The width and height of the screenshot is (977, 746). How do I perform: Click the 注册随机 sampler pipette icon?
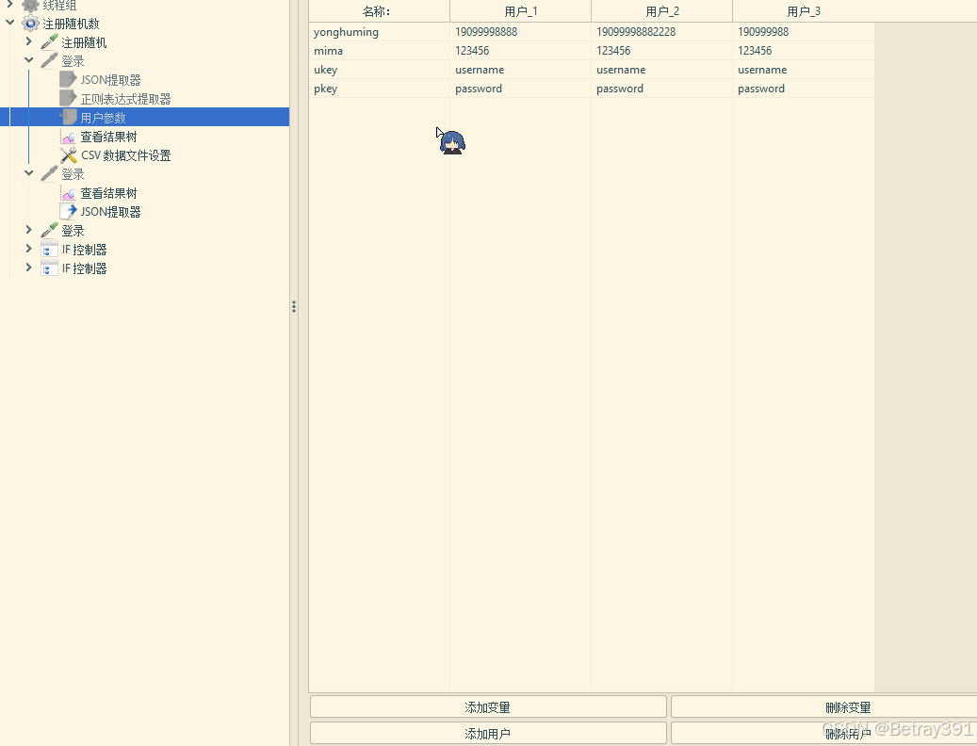point(49,41)
